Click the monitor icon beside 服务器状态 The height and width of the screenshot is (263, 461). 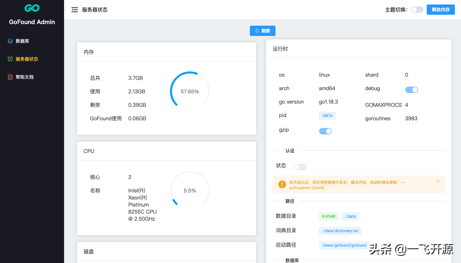(10, 59)
